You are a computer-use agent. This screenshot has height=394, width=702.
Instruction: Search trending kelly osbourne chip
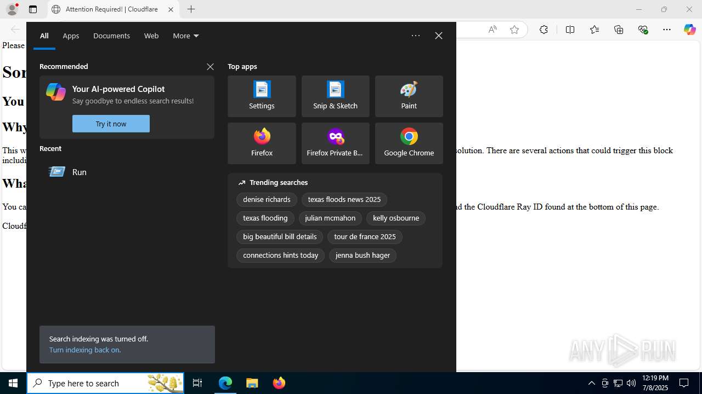396,218
